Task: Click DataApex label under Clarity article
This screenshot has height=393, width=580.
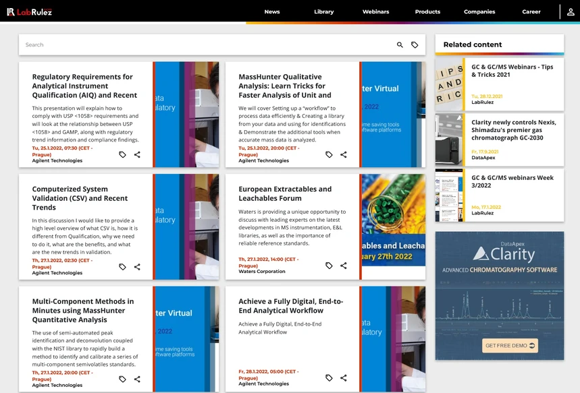Action: pyautogui.click(x=483, y=158)
